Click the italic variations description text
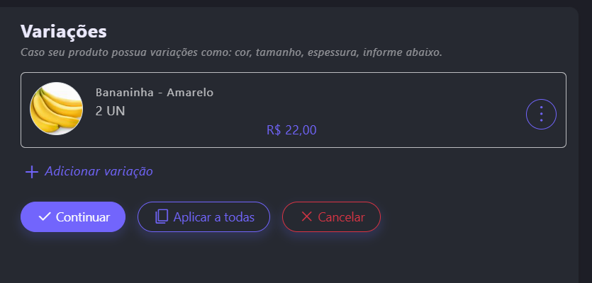Viewport: 592px width, 283px height. (x=231, y=52)
